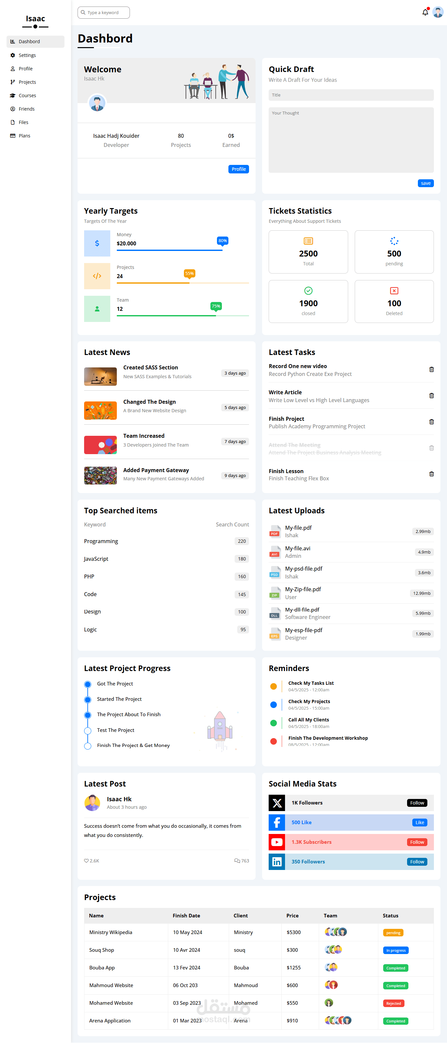
Task: Click the Isaac Hk post author name
Action: [x=119, y=799]
